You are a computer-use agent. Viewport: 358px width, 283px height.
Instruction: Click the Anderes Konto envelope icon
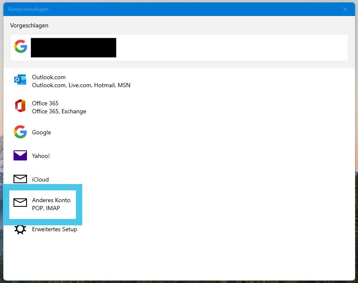pos(20,203)
